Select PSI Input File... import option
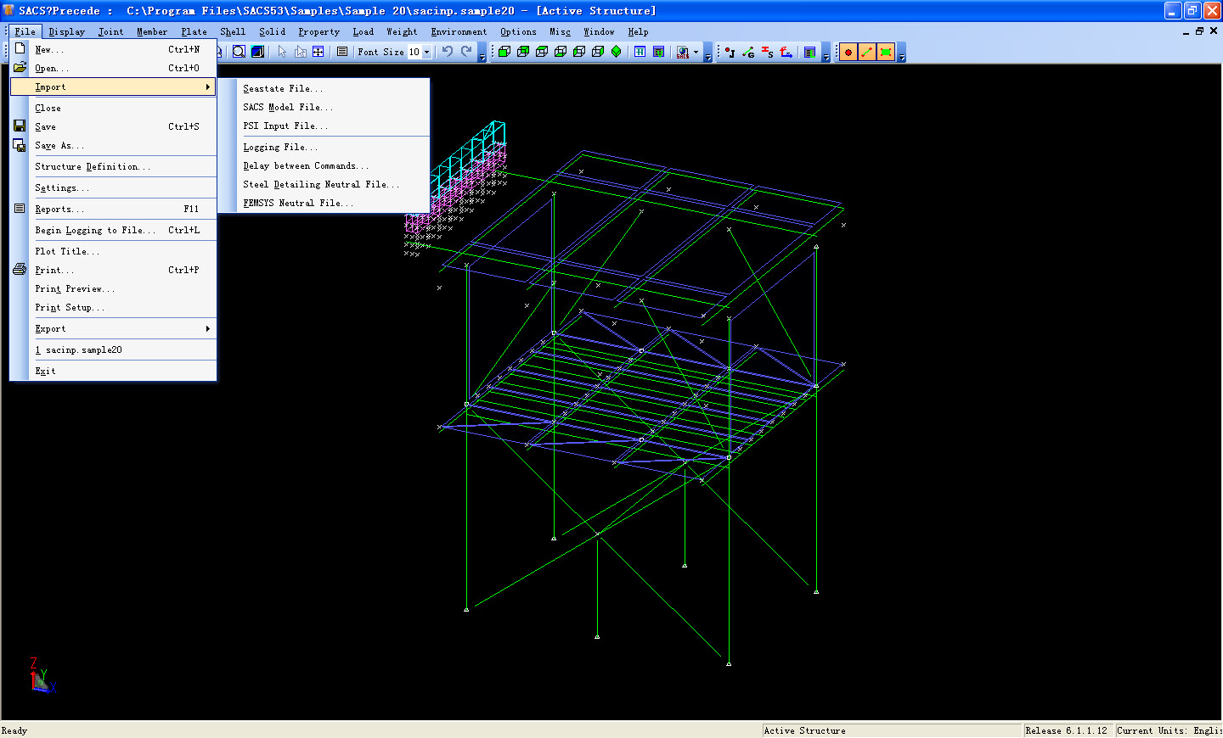The image size is (1223, 738). click(x=324, y=126)
